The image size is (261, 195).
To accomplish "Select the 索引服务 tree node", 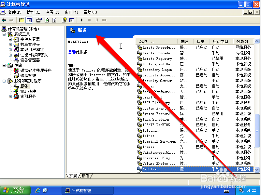I will click(x=28, y=97).
